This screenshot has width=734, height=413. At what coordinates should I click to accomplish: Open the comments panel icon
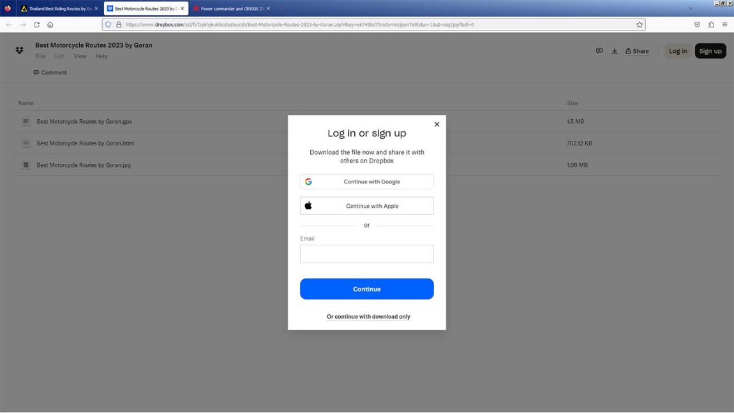click(x=599, y=51)
